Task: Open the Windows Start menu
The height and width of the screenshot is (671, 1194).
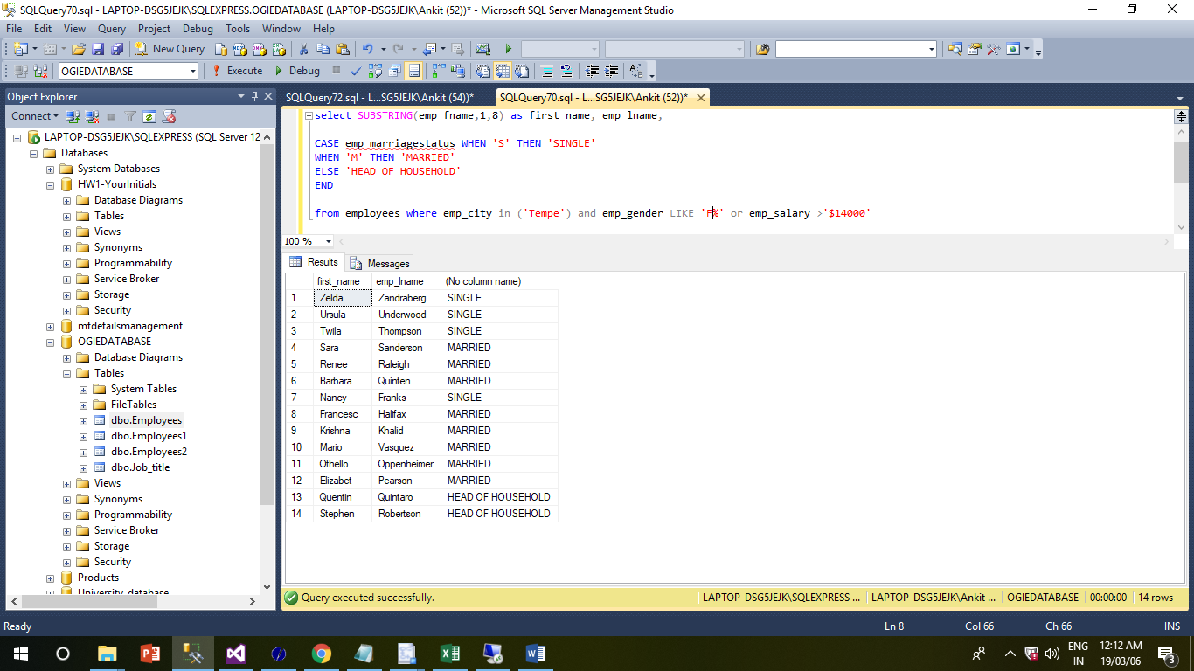Action: [x=21, y=653]
